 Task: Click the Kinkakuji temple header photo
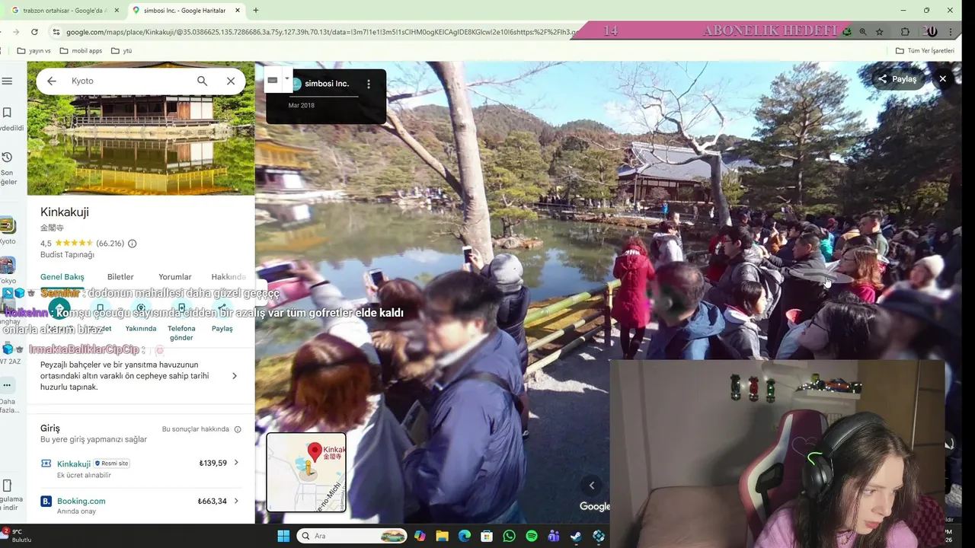141,128
